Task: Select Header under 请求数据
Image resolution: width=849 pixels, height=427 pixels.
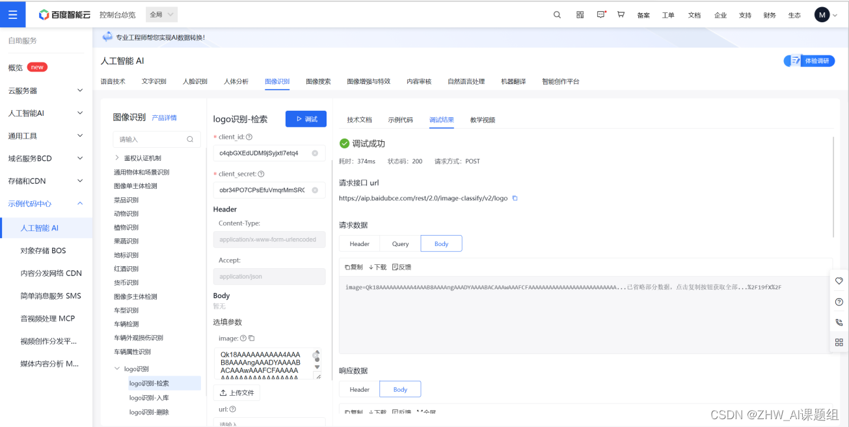Action: (360, 244)
